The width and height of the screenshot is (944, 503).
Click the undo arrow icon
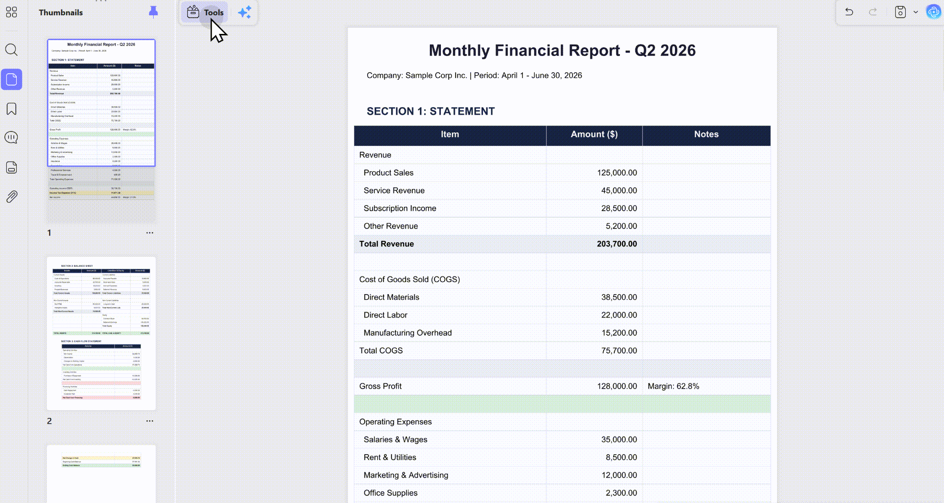(x=849, y=12)
